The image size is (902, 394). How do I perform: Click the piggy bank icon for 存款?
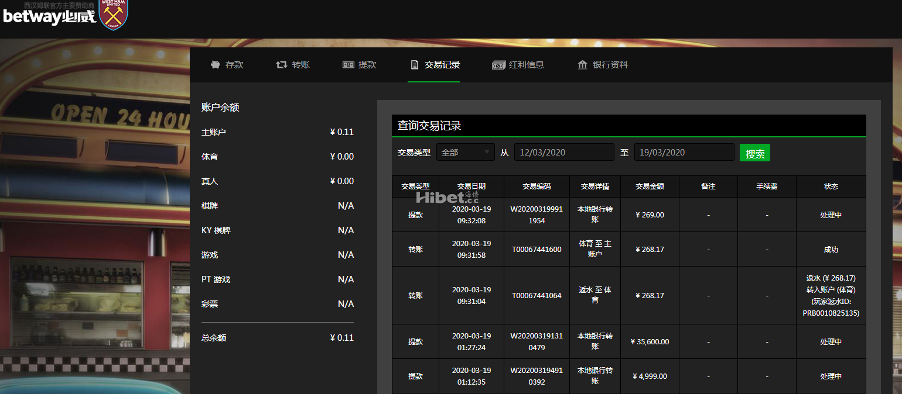pos(215,65)
